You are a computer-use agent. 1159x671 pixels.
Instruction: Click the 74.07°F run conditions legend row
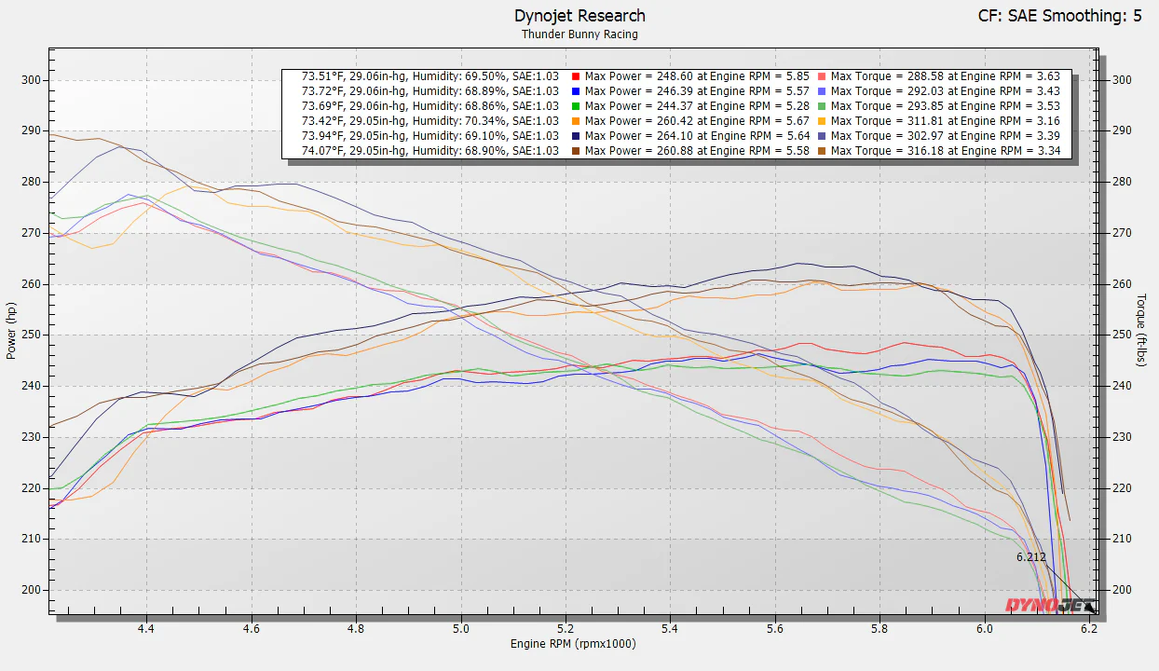[x=430, y=151]
